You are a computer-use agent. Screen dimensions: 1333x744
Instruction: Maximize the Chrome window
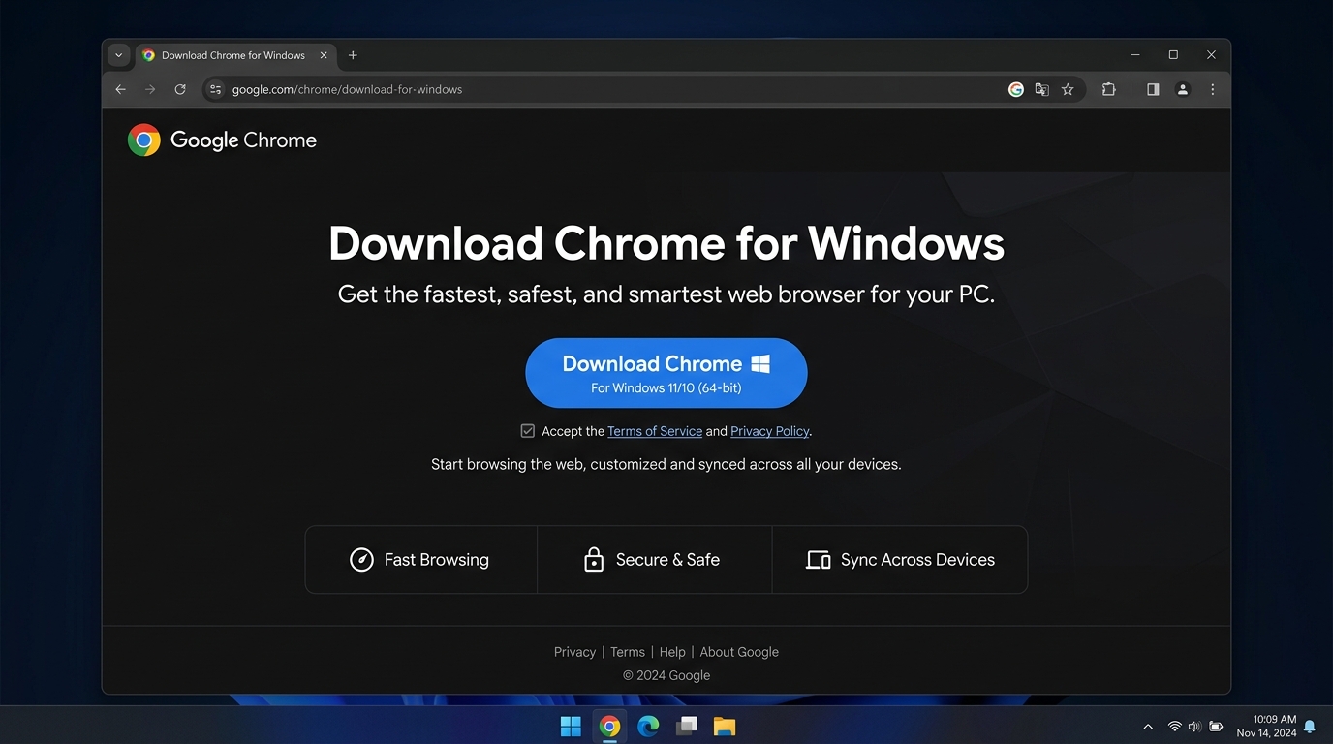pos(1173,55)
